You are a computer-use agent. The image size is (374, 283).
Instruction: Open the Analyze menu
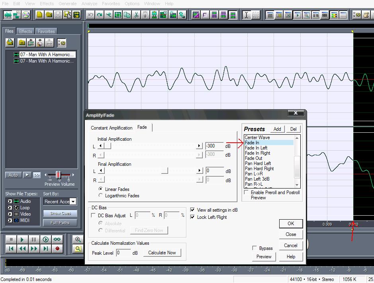click(90, 4)
